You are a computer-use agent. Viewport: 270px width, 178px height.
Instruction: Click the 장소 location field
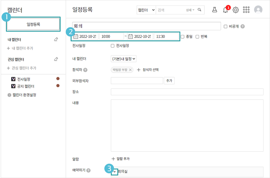click(187, 92)
